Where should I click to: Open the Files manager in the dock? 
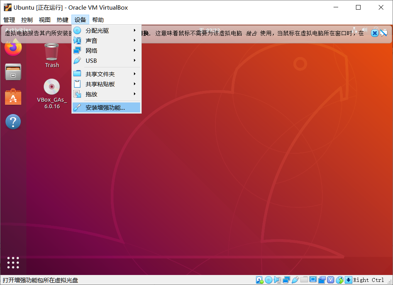13,72
